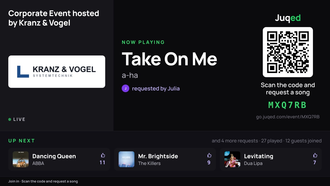Select the Take On Me song title
The image size is (330, 186).
click(x=169, y=59)
